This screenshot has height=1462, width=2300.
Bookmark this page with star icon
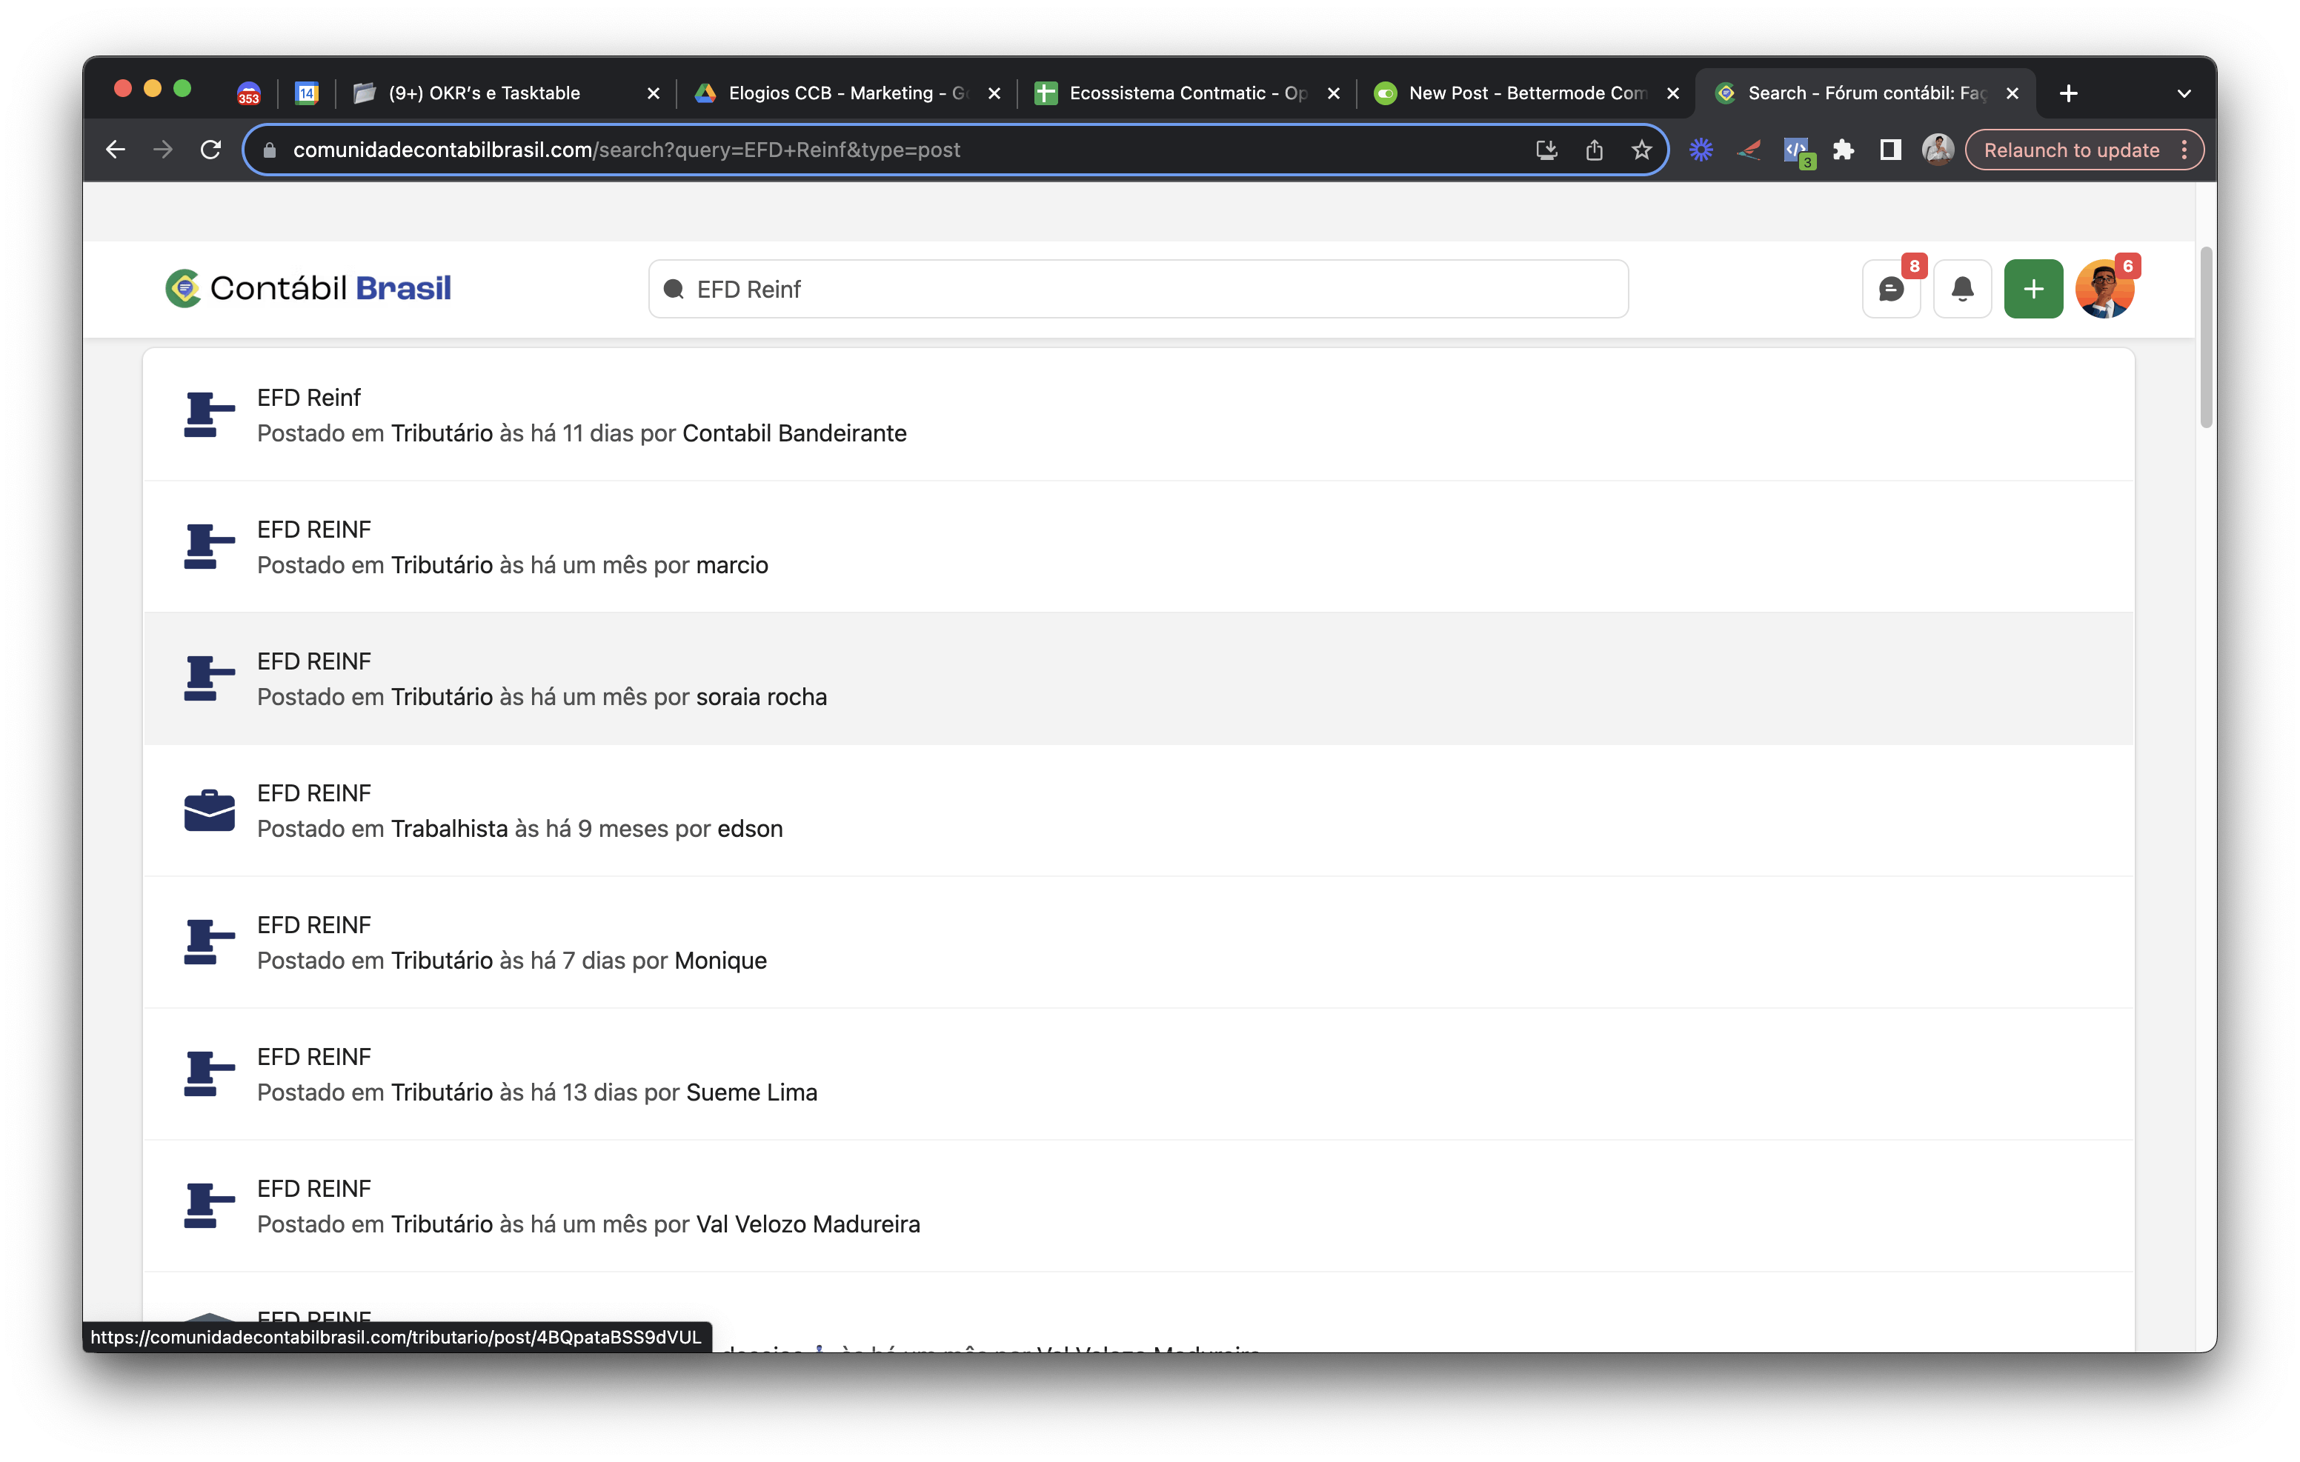point(1641,150)
